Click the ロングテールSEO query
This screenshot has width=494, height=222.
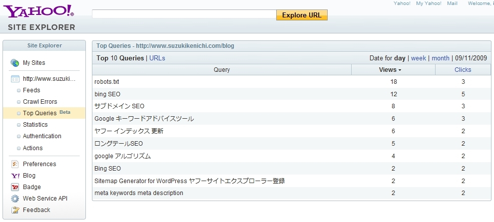[119, 144]
